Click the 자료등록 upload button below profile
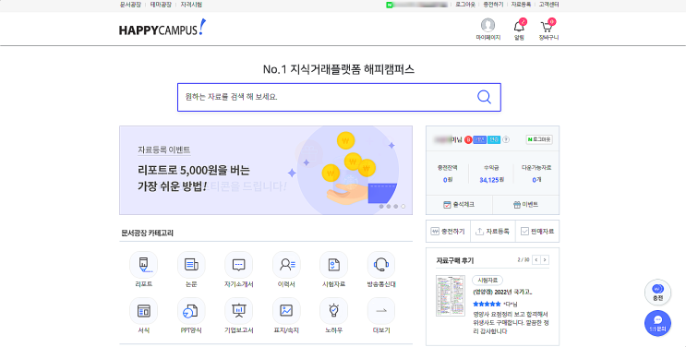This screenshot has width=686, height=347. [x=493, y=232]
